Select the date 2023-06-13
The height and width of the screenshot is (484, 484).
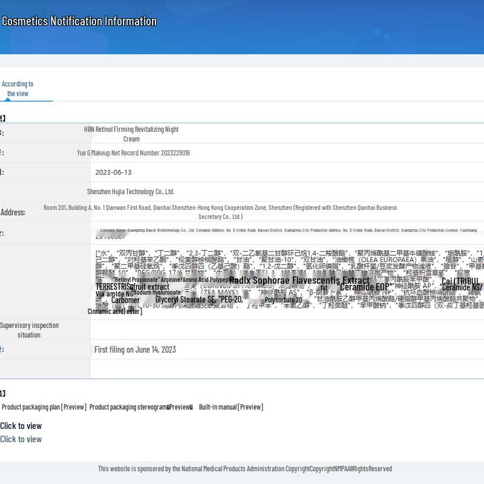point(113,172)
